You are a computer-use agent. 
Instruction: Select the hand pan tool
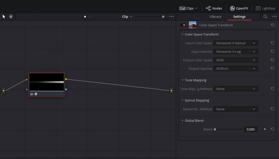(11, 16)
